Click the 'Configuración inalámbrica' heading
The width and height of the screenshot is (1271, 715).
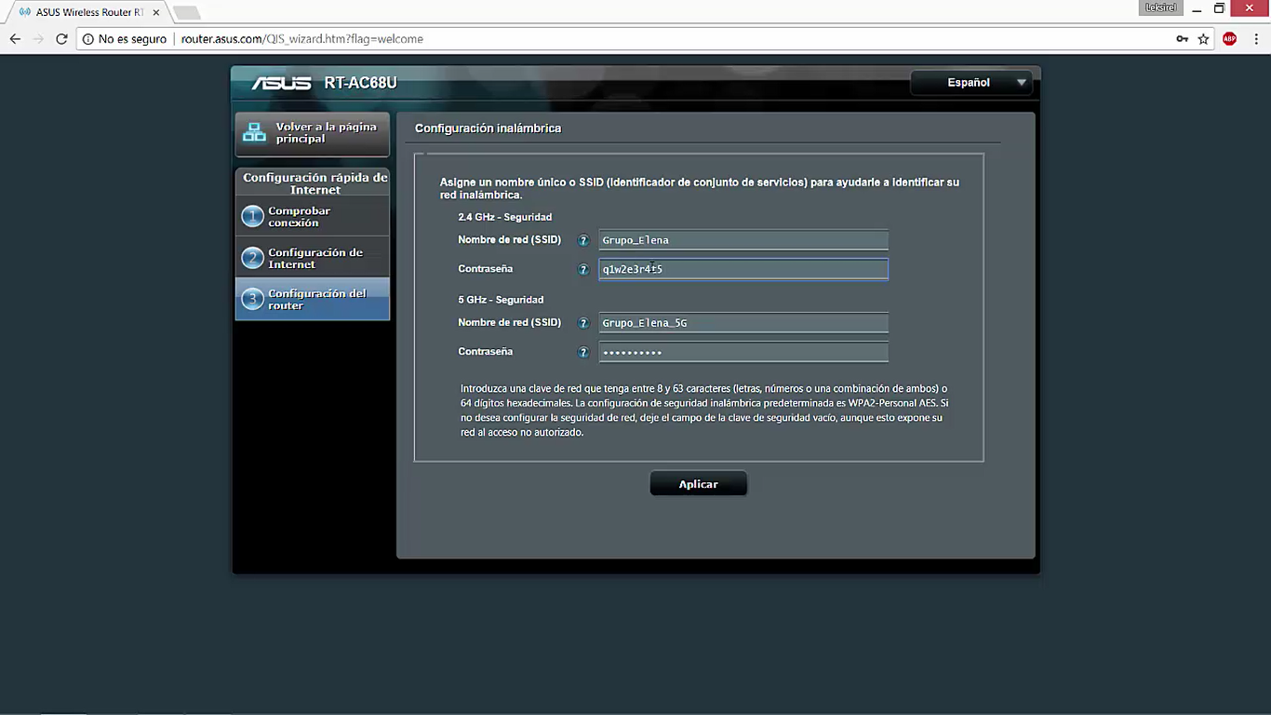[x=488, y=128]
